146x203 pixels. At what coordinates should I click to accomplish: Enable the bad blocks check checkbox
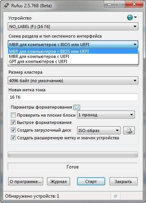tap(13, 115)
